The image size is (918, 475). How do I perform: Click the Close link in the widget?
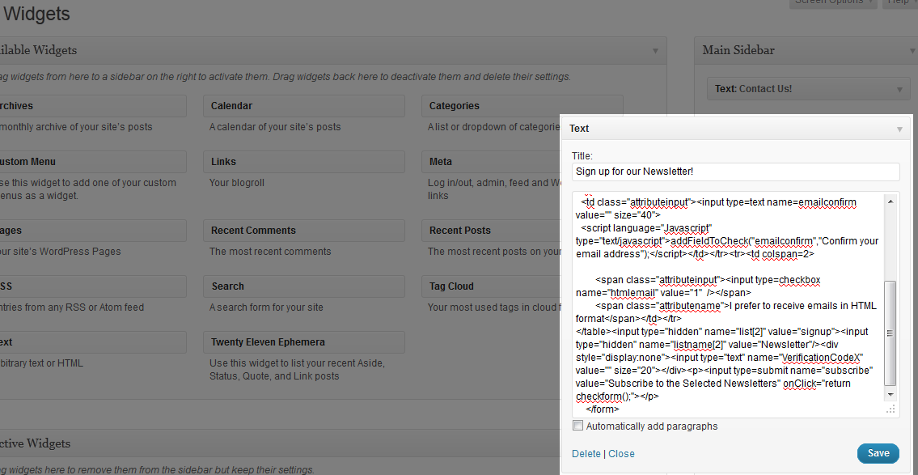pyautogui.click(x=621, y=454)
